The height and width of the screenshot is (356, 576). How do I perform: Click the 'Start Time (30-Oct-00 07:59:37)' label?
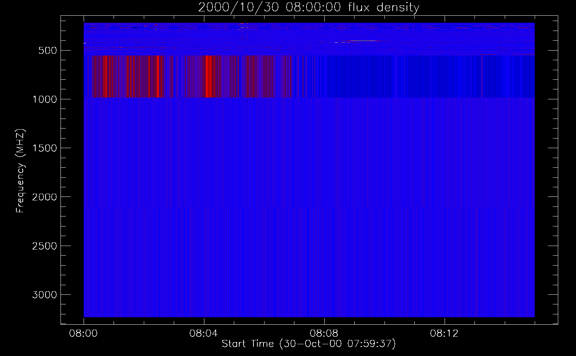tap(309, 344)
